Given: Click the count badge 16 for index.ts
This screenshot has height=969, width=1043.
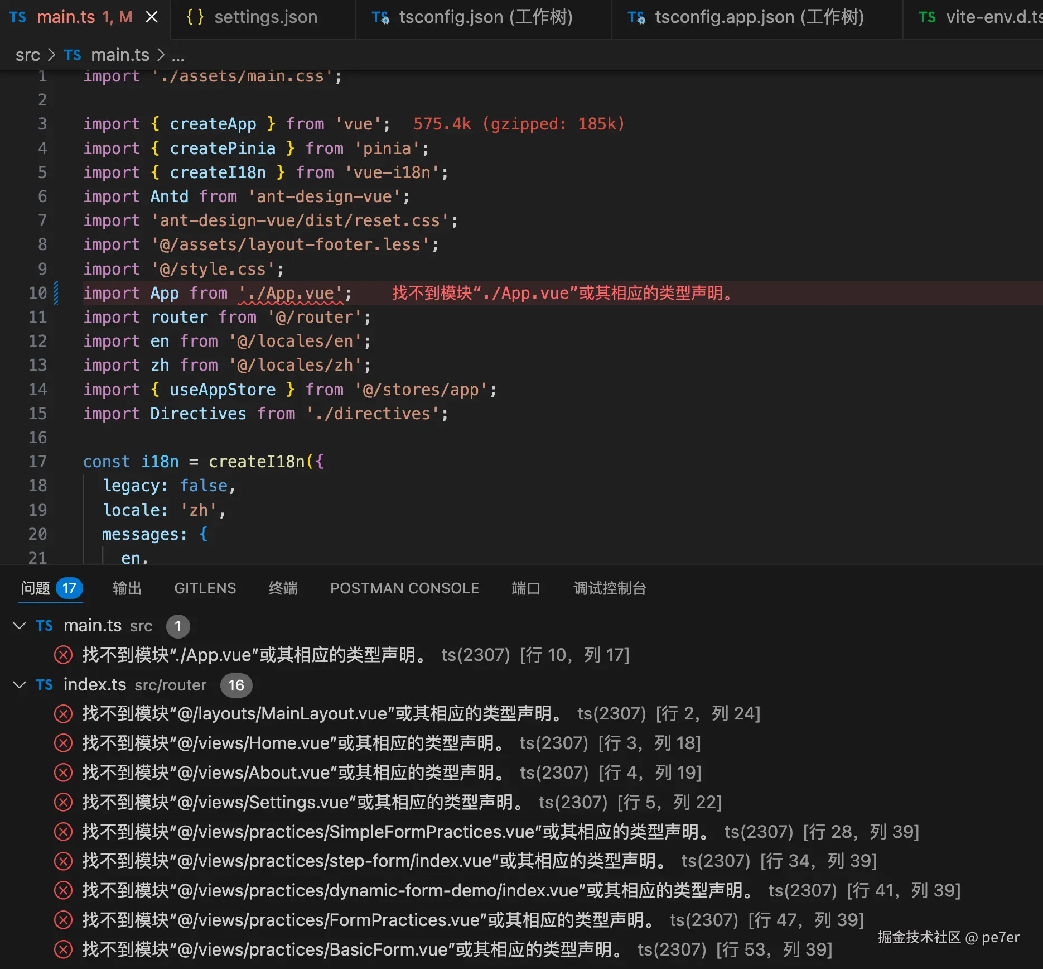Looking at the screenshot, I should tap(236, 685).
